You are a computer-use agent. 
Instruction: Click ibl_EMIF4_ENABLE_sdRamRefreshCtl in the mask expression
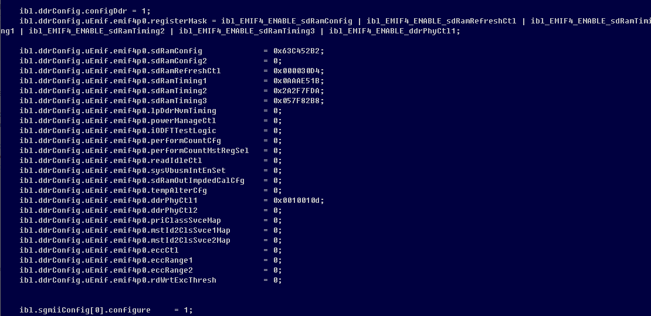point(441,21)
